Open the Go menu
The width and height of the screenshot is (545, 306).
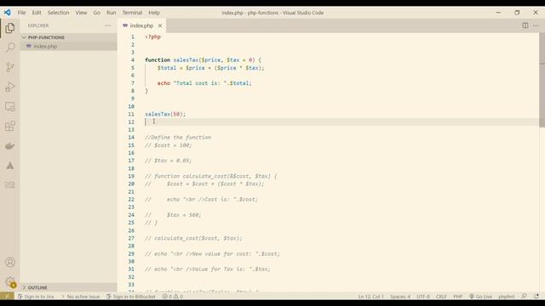96,13
